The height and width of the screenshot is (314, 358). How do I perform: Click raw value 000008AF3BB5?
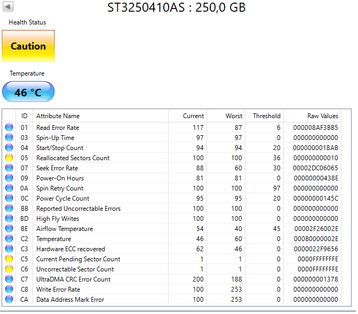pos(315,128)
